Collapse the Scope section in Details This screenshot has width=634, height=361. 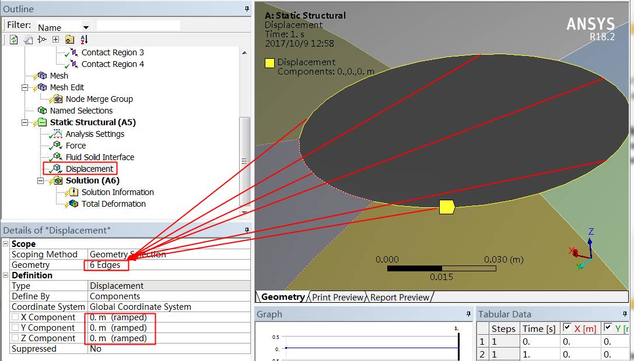[x=6, y=243]
